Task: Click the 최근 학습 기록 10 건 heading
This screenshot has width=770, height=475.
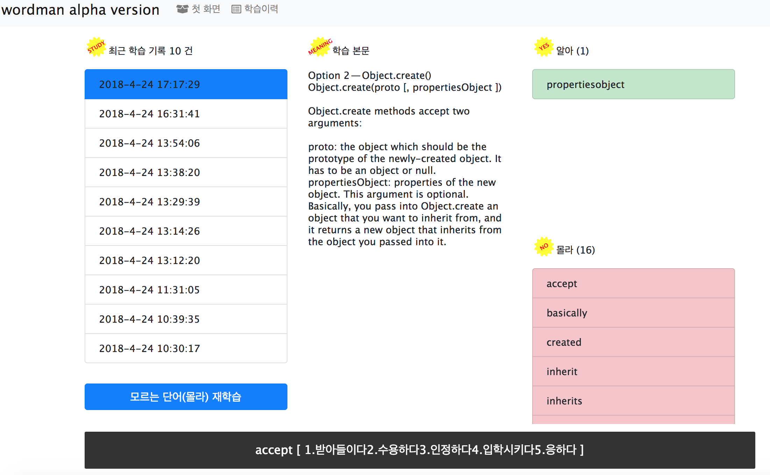Action: click(x=151, y=51)
